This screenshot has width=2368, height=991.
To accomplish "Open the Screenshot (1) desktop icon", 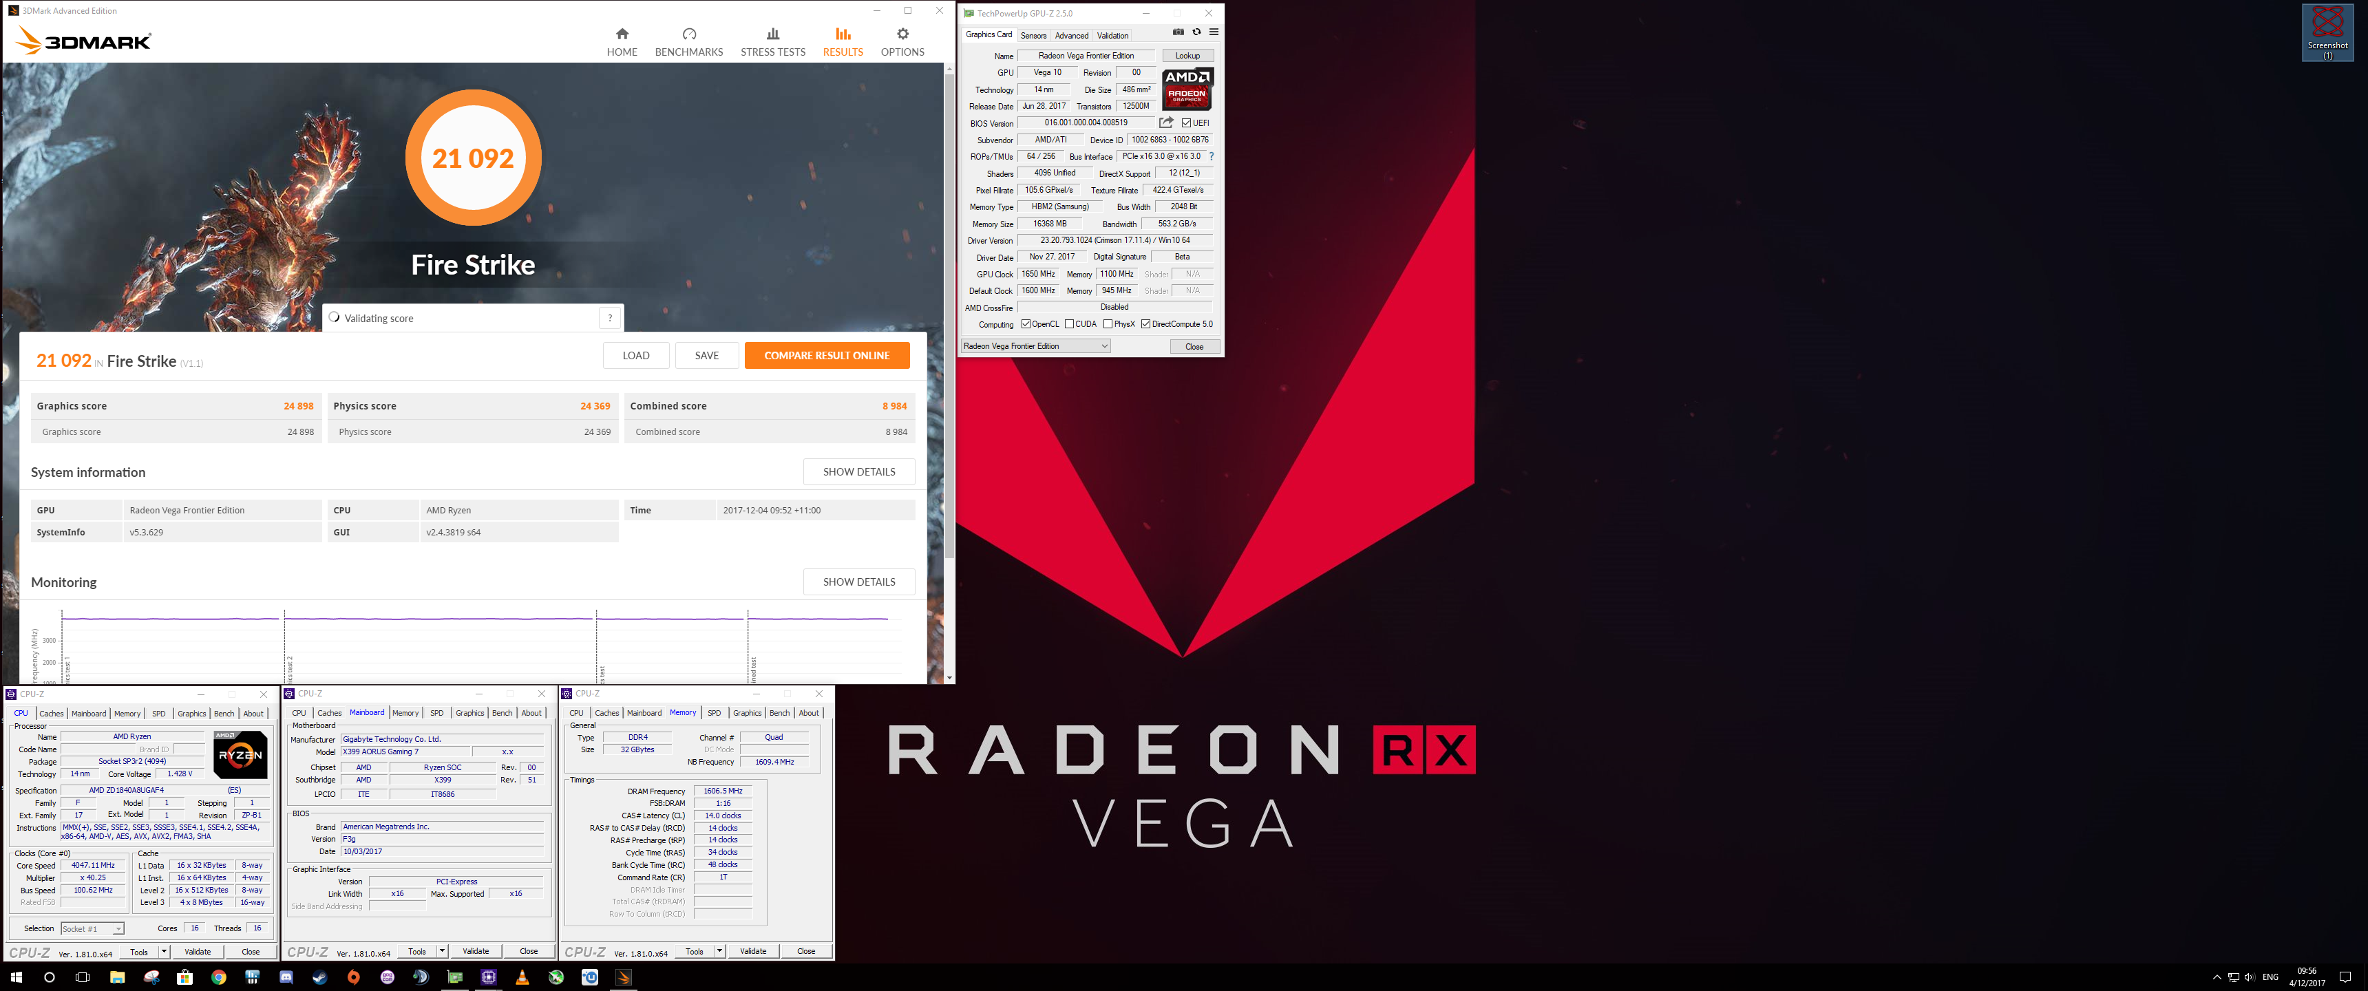I will pos(2327,33).
